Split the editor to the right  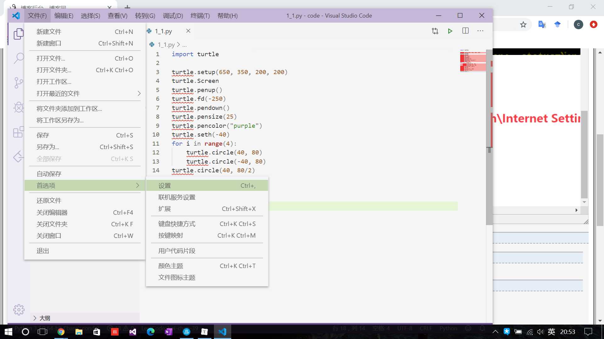[465, 31]
